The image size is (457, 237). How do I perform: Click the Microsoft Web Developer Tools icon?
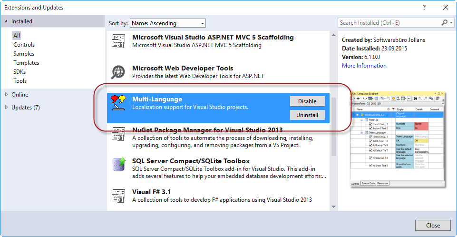tap(118, 72)
